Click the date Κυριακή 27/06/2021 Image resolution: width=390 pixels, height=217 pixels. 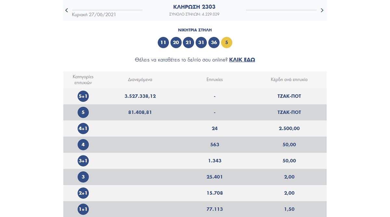click(x=94, y=15)
